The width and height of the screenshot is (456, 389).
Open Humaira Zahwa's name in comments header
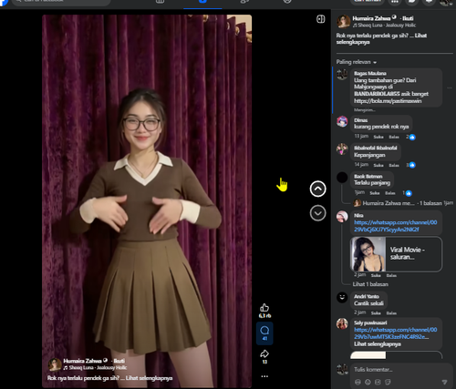371,18
